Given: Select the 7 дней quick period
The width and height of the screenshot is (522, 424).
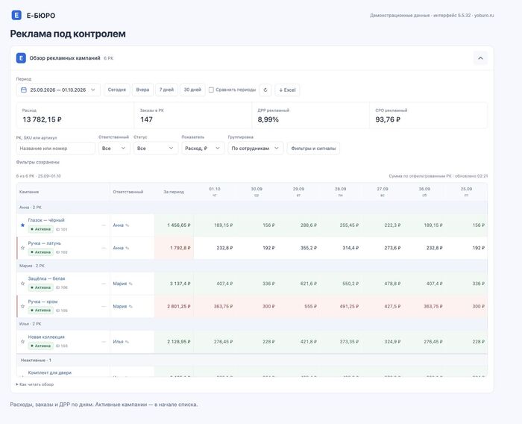Looking at the screenshot, I should point(166,90).
